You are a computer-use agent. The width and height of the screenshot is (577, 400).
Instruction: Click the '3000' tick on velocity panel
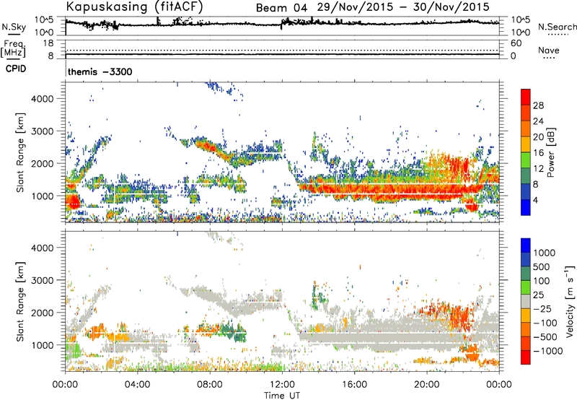[42, 280]
